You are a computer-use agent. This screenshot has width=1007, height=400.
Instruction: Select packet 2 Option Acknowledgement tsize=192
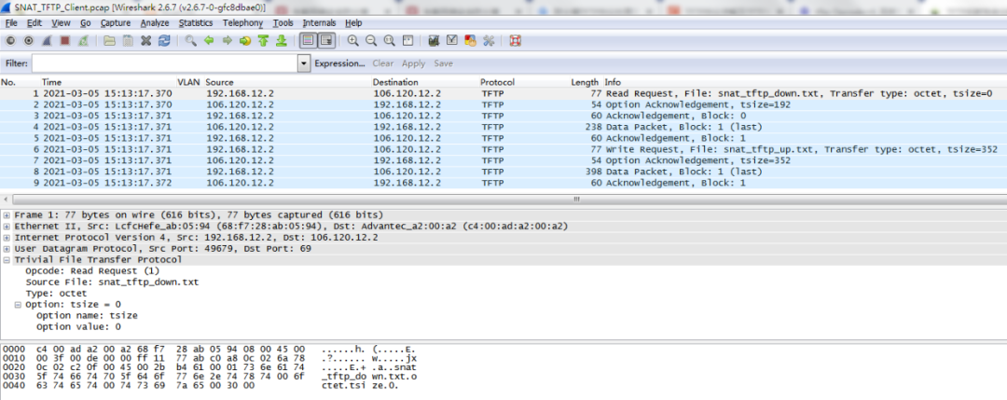[x=504, y=104]
